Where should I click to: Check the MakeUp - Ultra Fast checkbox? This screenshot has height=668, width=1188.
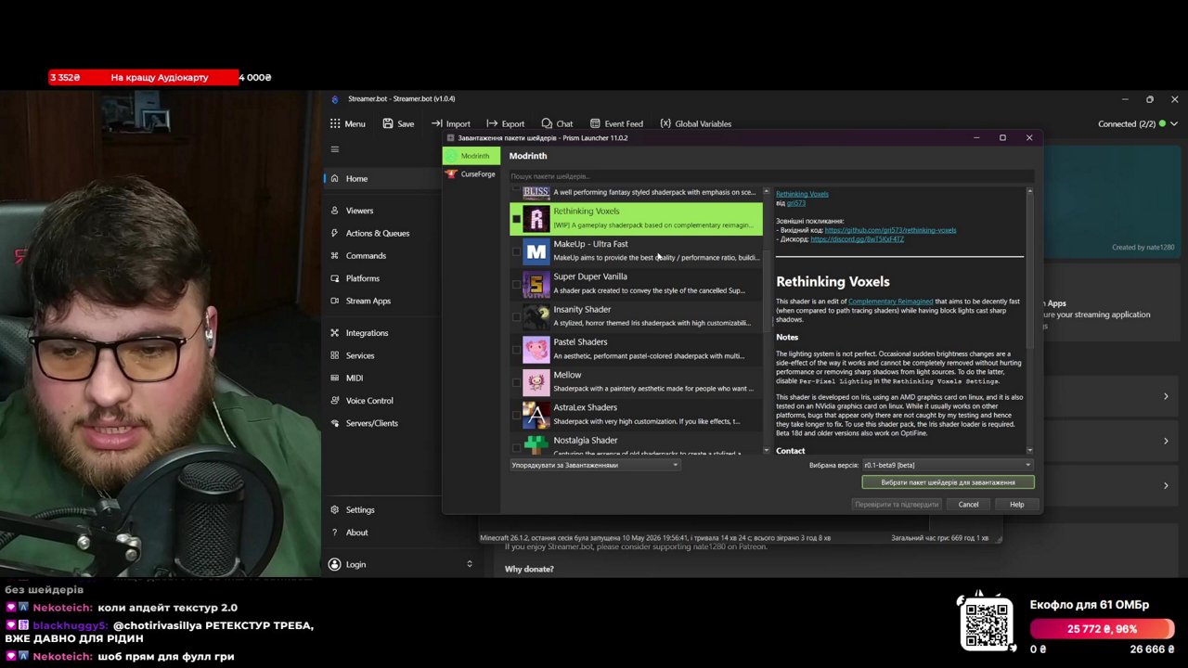point(516,251)
